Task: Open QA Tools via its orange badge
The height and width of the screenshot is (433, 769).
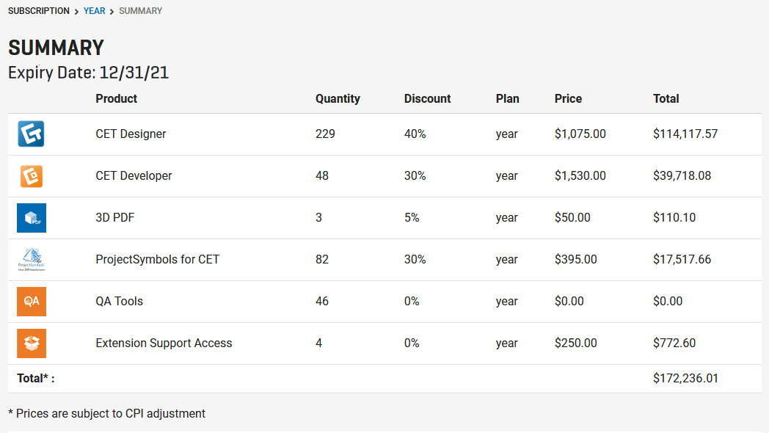Action: [31, 301]
